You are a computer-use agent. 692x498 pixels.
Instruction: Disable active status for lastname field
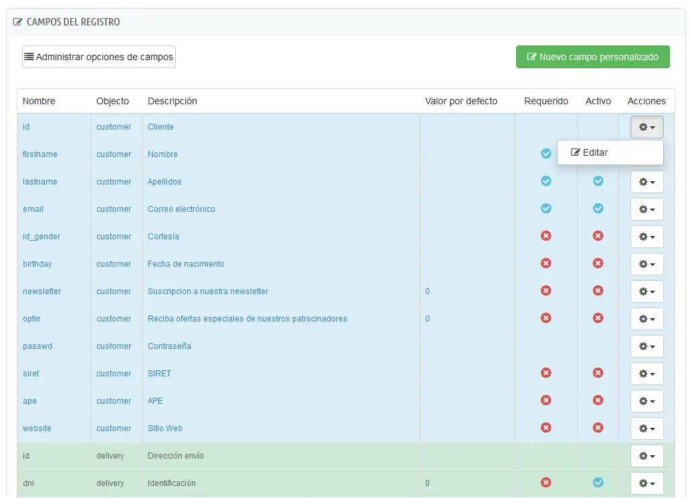click(598, 181)
